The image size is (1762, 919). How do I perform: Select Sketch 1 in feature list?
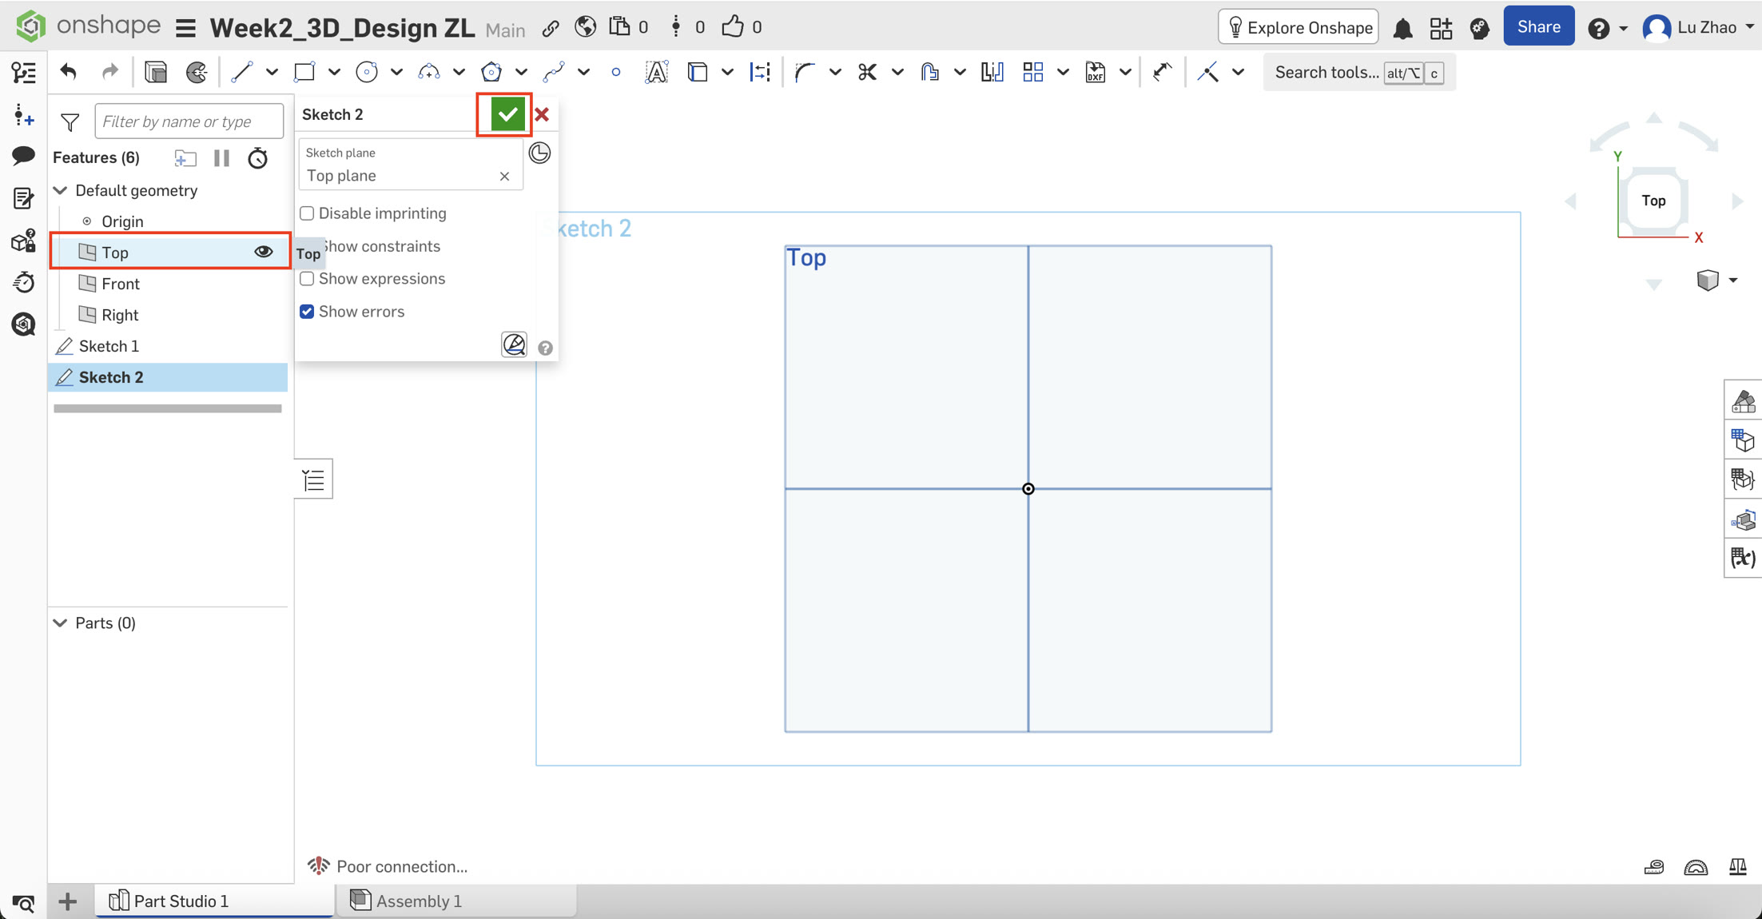109,346
